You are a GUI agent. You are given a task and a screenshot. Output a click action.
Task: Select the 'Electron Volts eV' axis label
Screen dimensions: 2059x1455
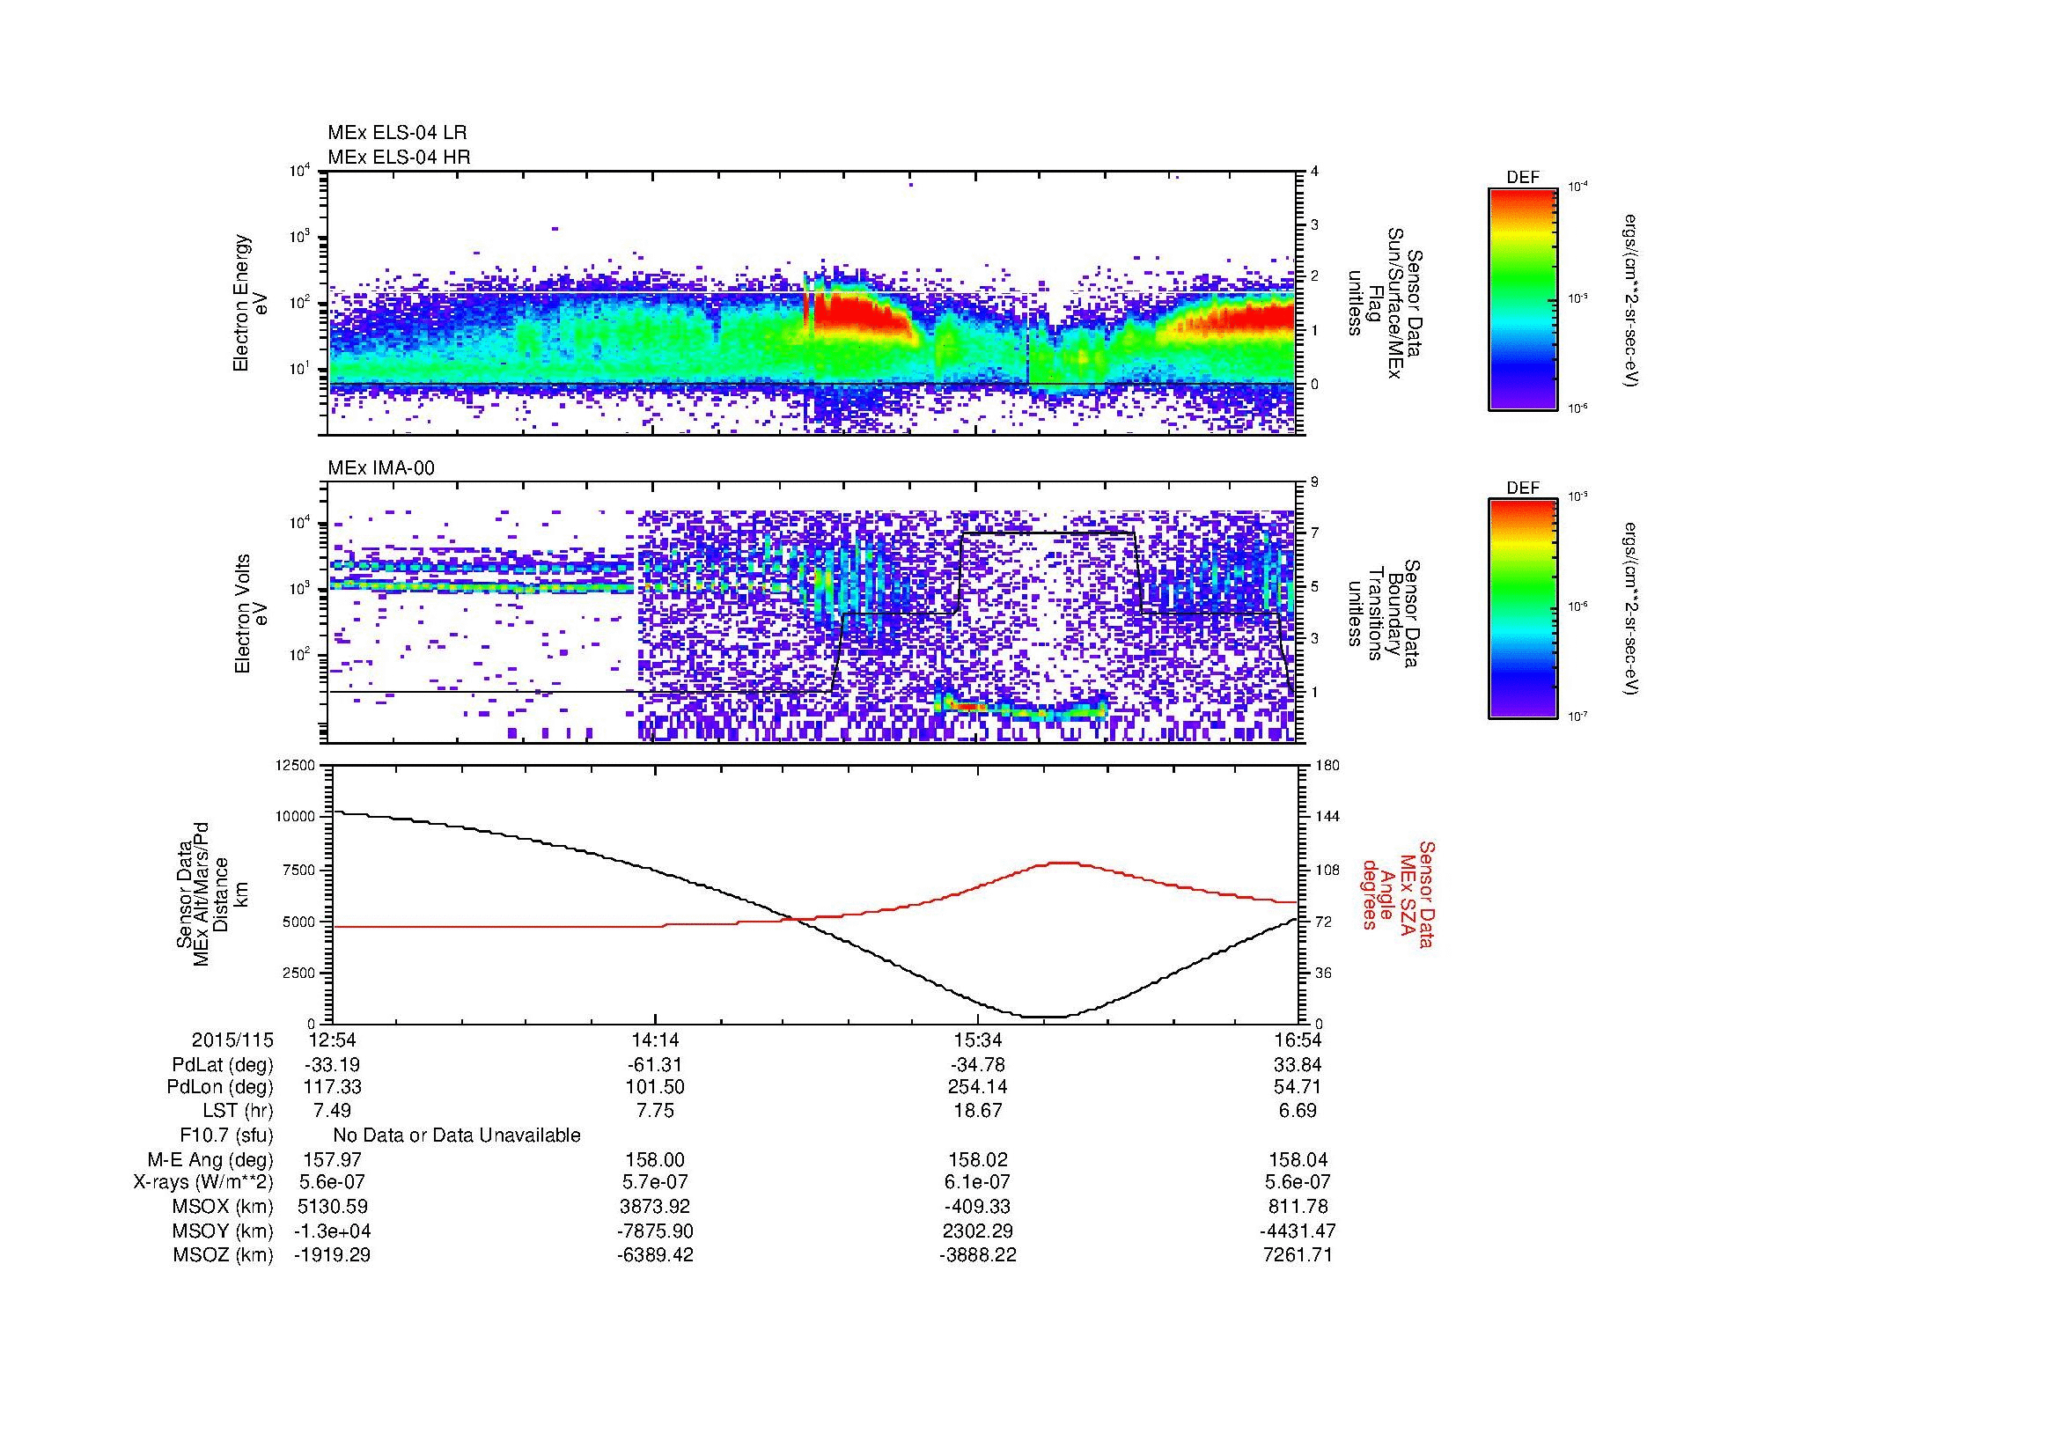(x=251, y=614)
